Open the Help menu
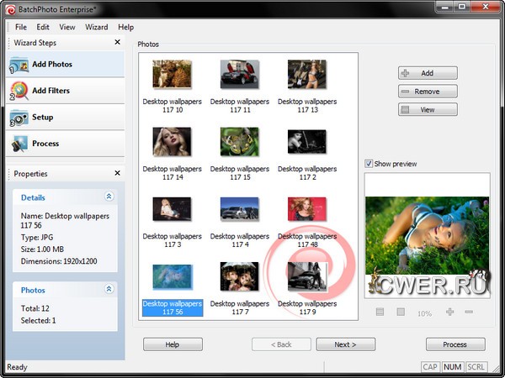Viewport: 505px width, 378px height. pyautogui.click(x=125, y=27)
